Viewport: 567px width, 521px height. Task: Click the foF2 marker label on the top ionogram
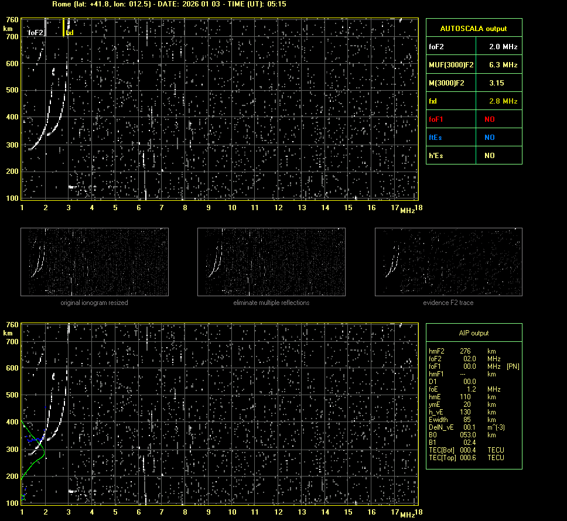tap(36, 33)
